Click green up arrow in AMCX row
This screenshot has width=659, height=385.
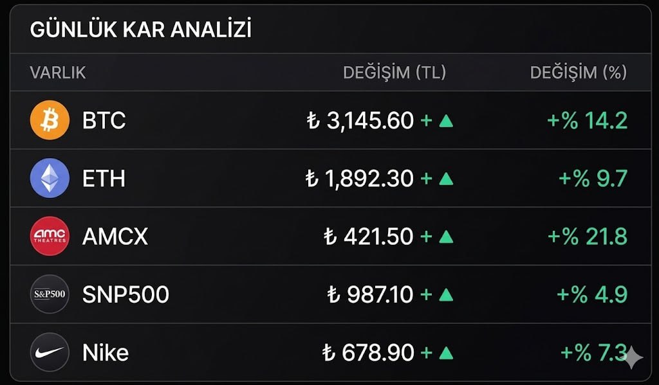[446, 237]
